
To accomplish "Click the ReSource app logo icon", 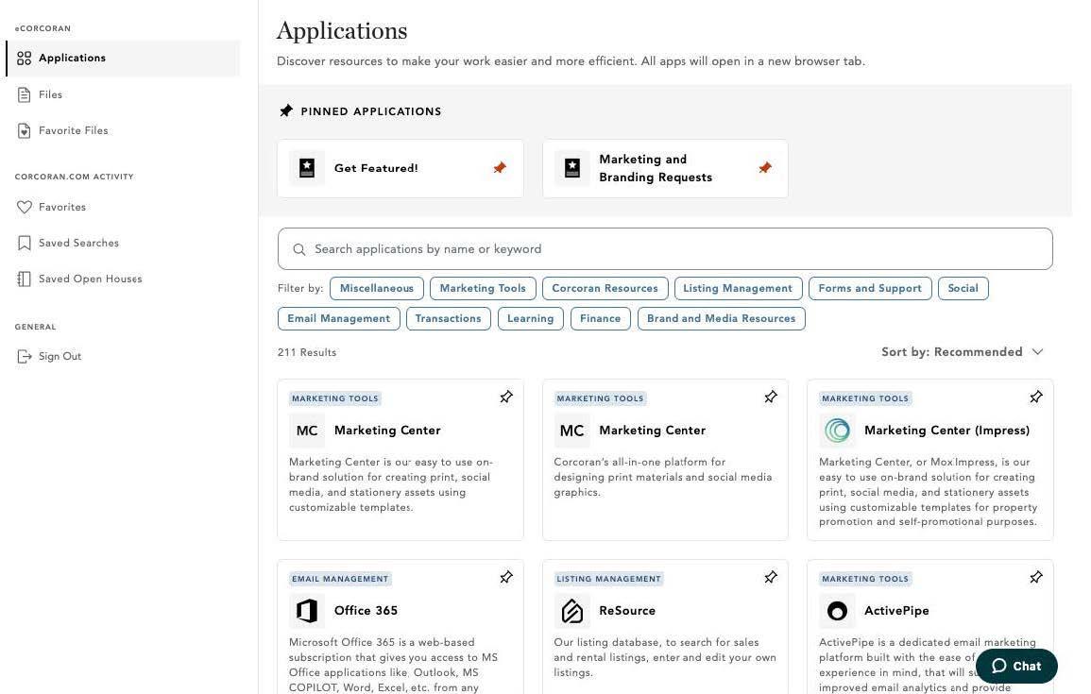I will [571, 611].
